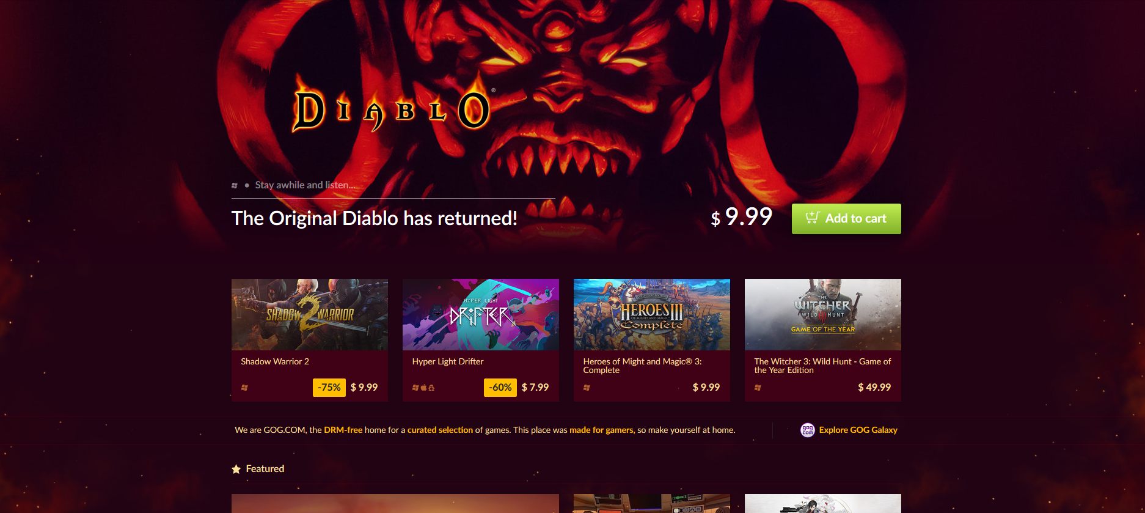This screenshot has width=1145, height=513.
Task: Open Heroes III Complete cover image
Action: 652,314
